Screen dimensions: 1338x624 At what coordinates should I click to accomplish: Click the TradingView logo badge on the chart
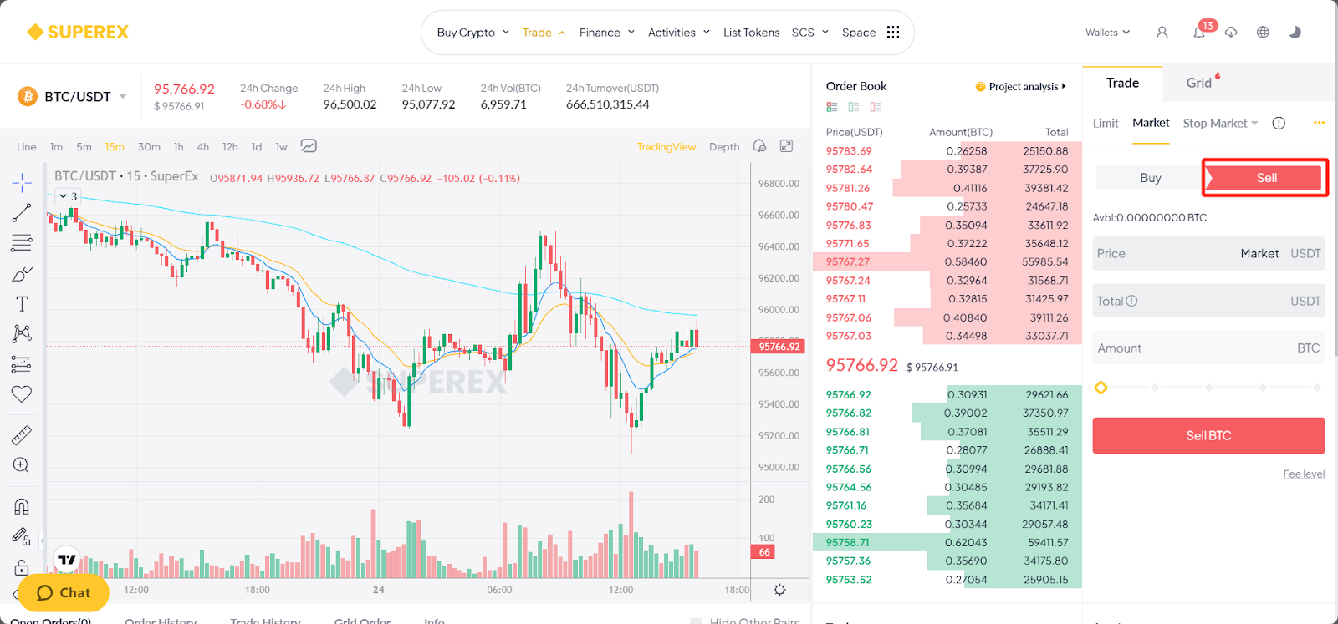[x=67, y=560]
